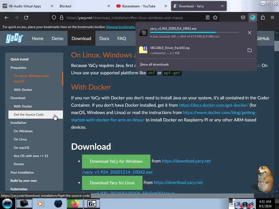Close the Download - YaCy tab
279x209 pixels.
(222, 6)
